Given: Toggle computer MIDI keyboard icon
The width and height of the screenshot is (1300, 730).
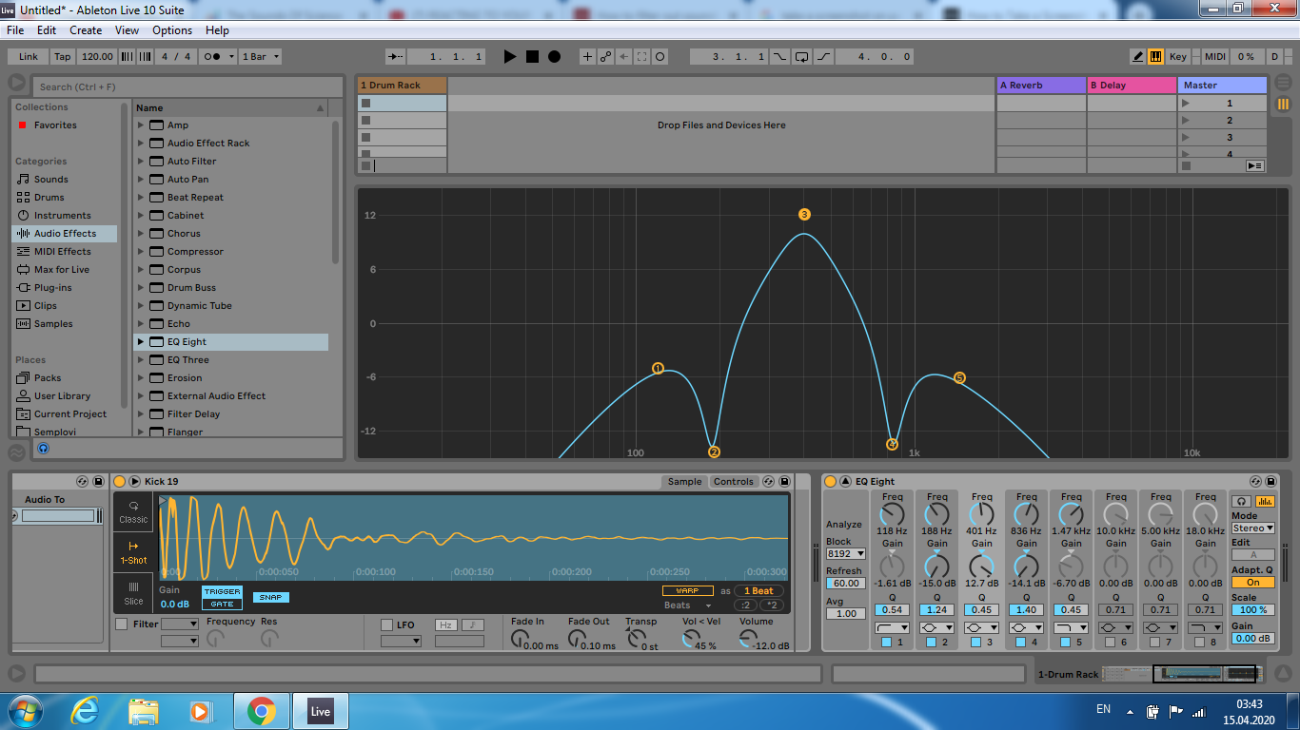Looking at the screenshot, I should point(1155,57).
